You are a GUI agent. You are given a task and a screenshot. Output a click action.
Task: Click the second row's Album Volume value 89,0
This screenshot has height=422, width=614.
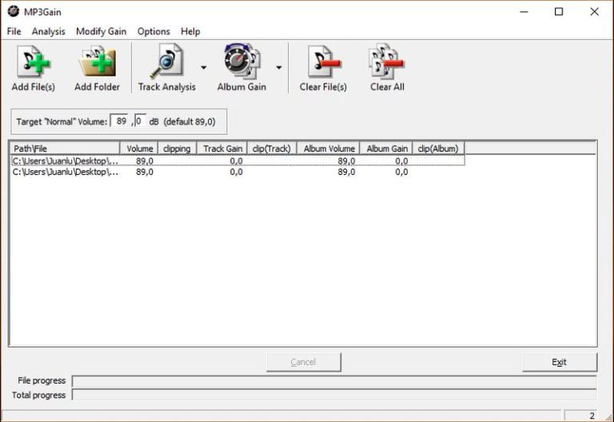(x=346, y=172)
